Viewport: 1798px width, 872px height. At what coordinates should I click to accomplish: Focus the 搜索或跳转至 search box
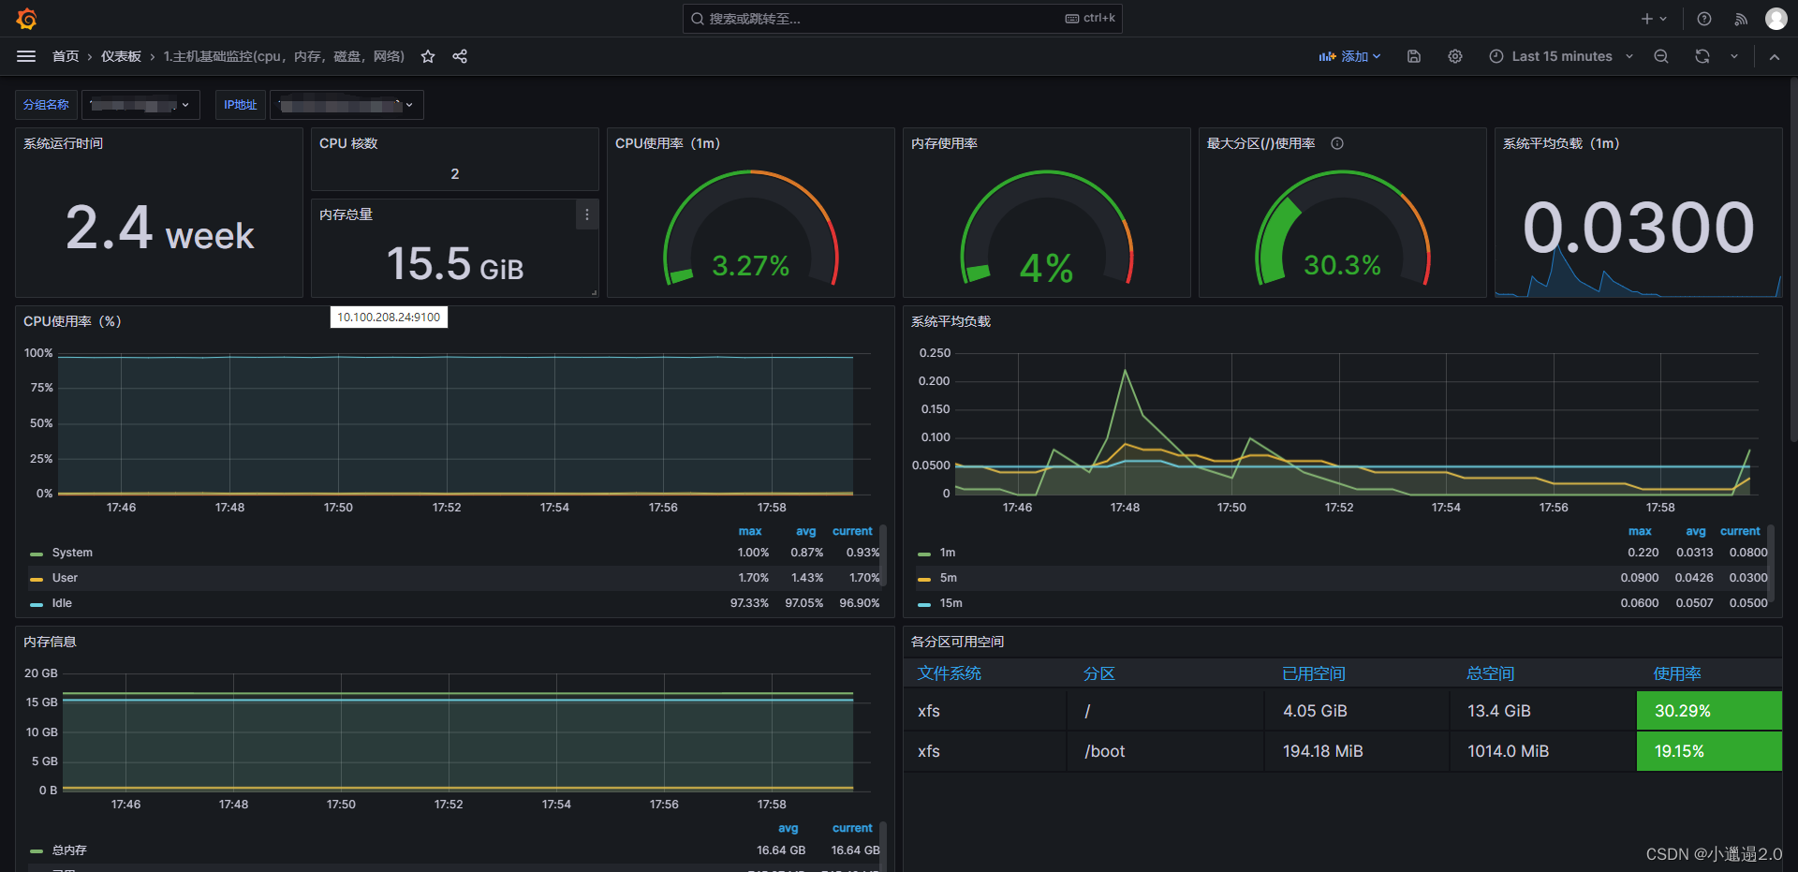pos(902,19)
